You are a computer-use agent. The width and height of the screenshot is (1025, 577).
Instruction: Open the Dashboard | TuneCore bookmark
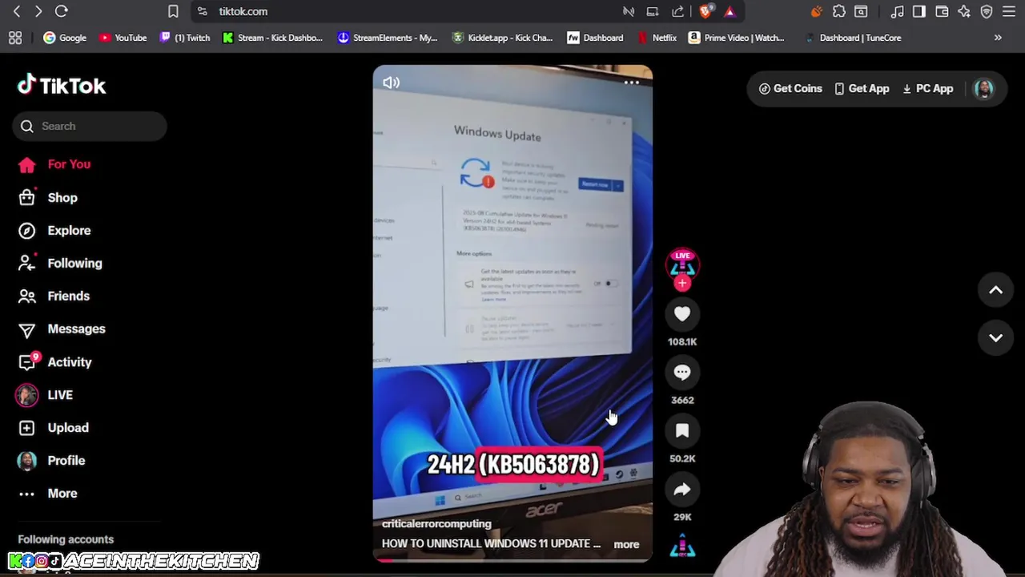(x=854, y=38)
